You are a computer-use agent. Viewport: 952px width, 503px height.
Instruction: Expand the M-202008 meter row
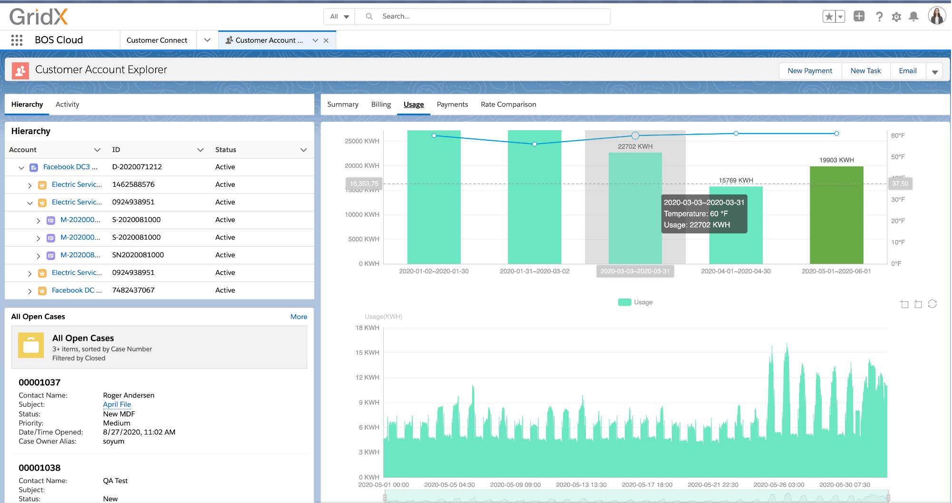click(x=38, y=255)
